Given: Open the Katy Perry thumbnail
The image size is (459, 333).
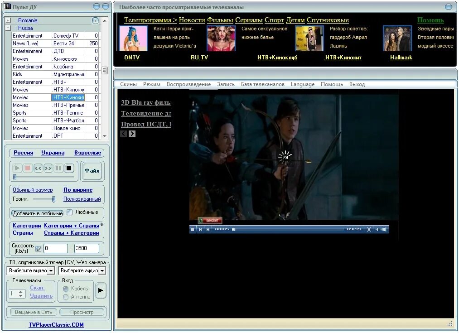Looking at the screenshot, I should 134,39.
